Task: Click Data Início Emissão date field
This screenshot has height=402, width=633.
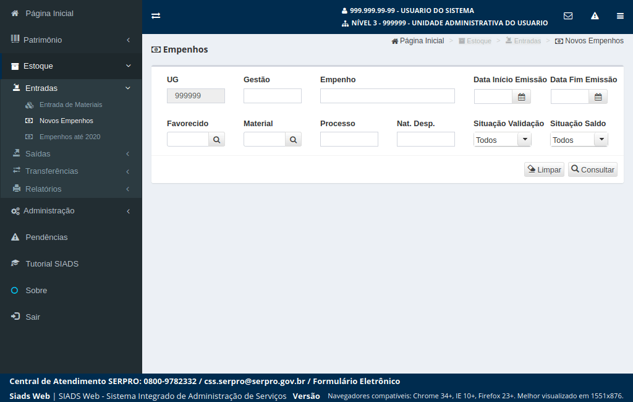Action: (x=493, y=96)
